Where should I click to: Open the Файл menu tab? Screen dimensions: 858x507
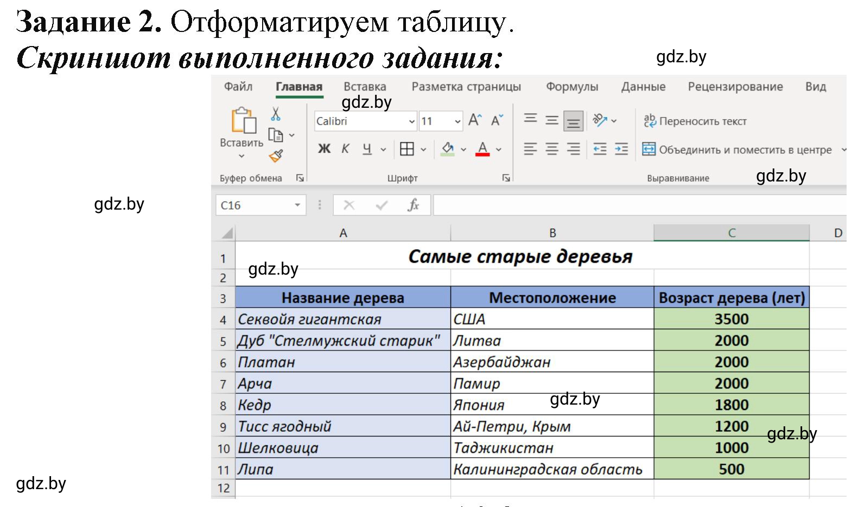pos(238,87)
